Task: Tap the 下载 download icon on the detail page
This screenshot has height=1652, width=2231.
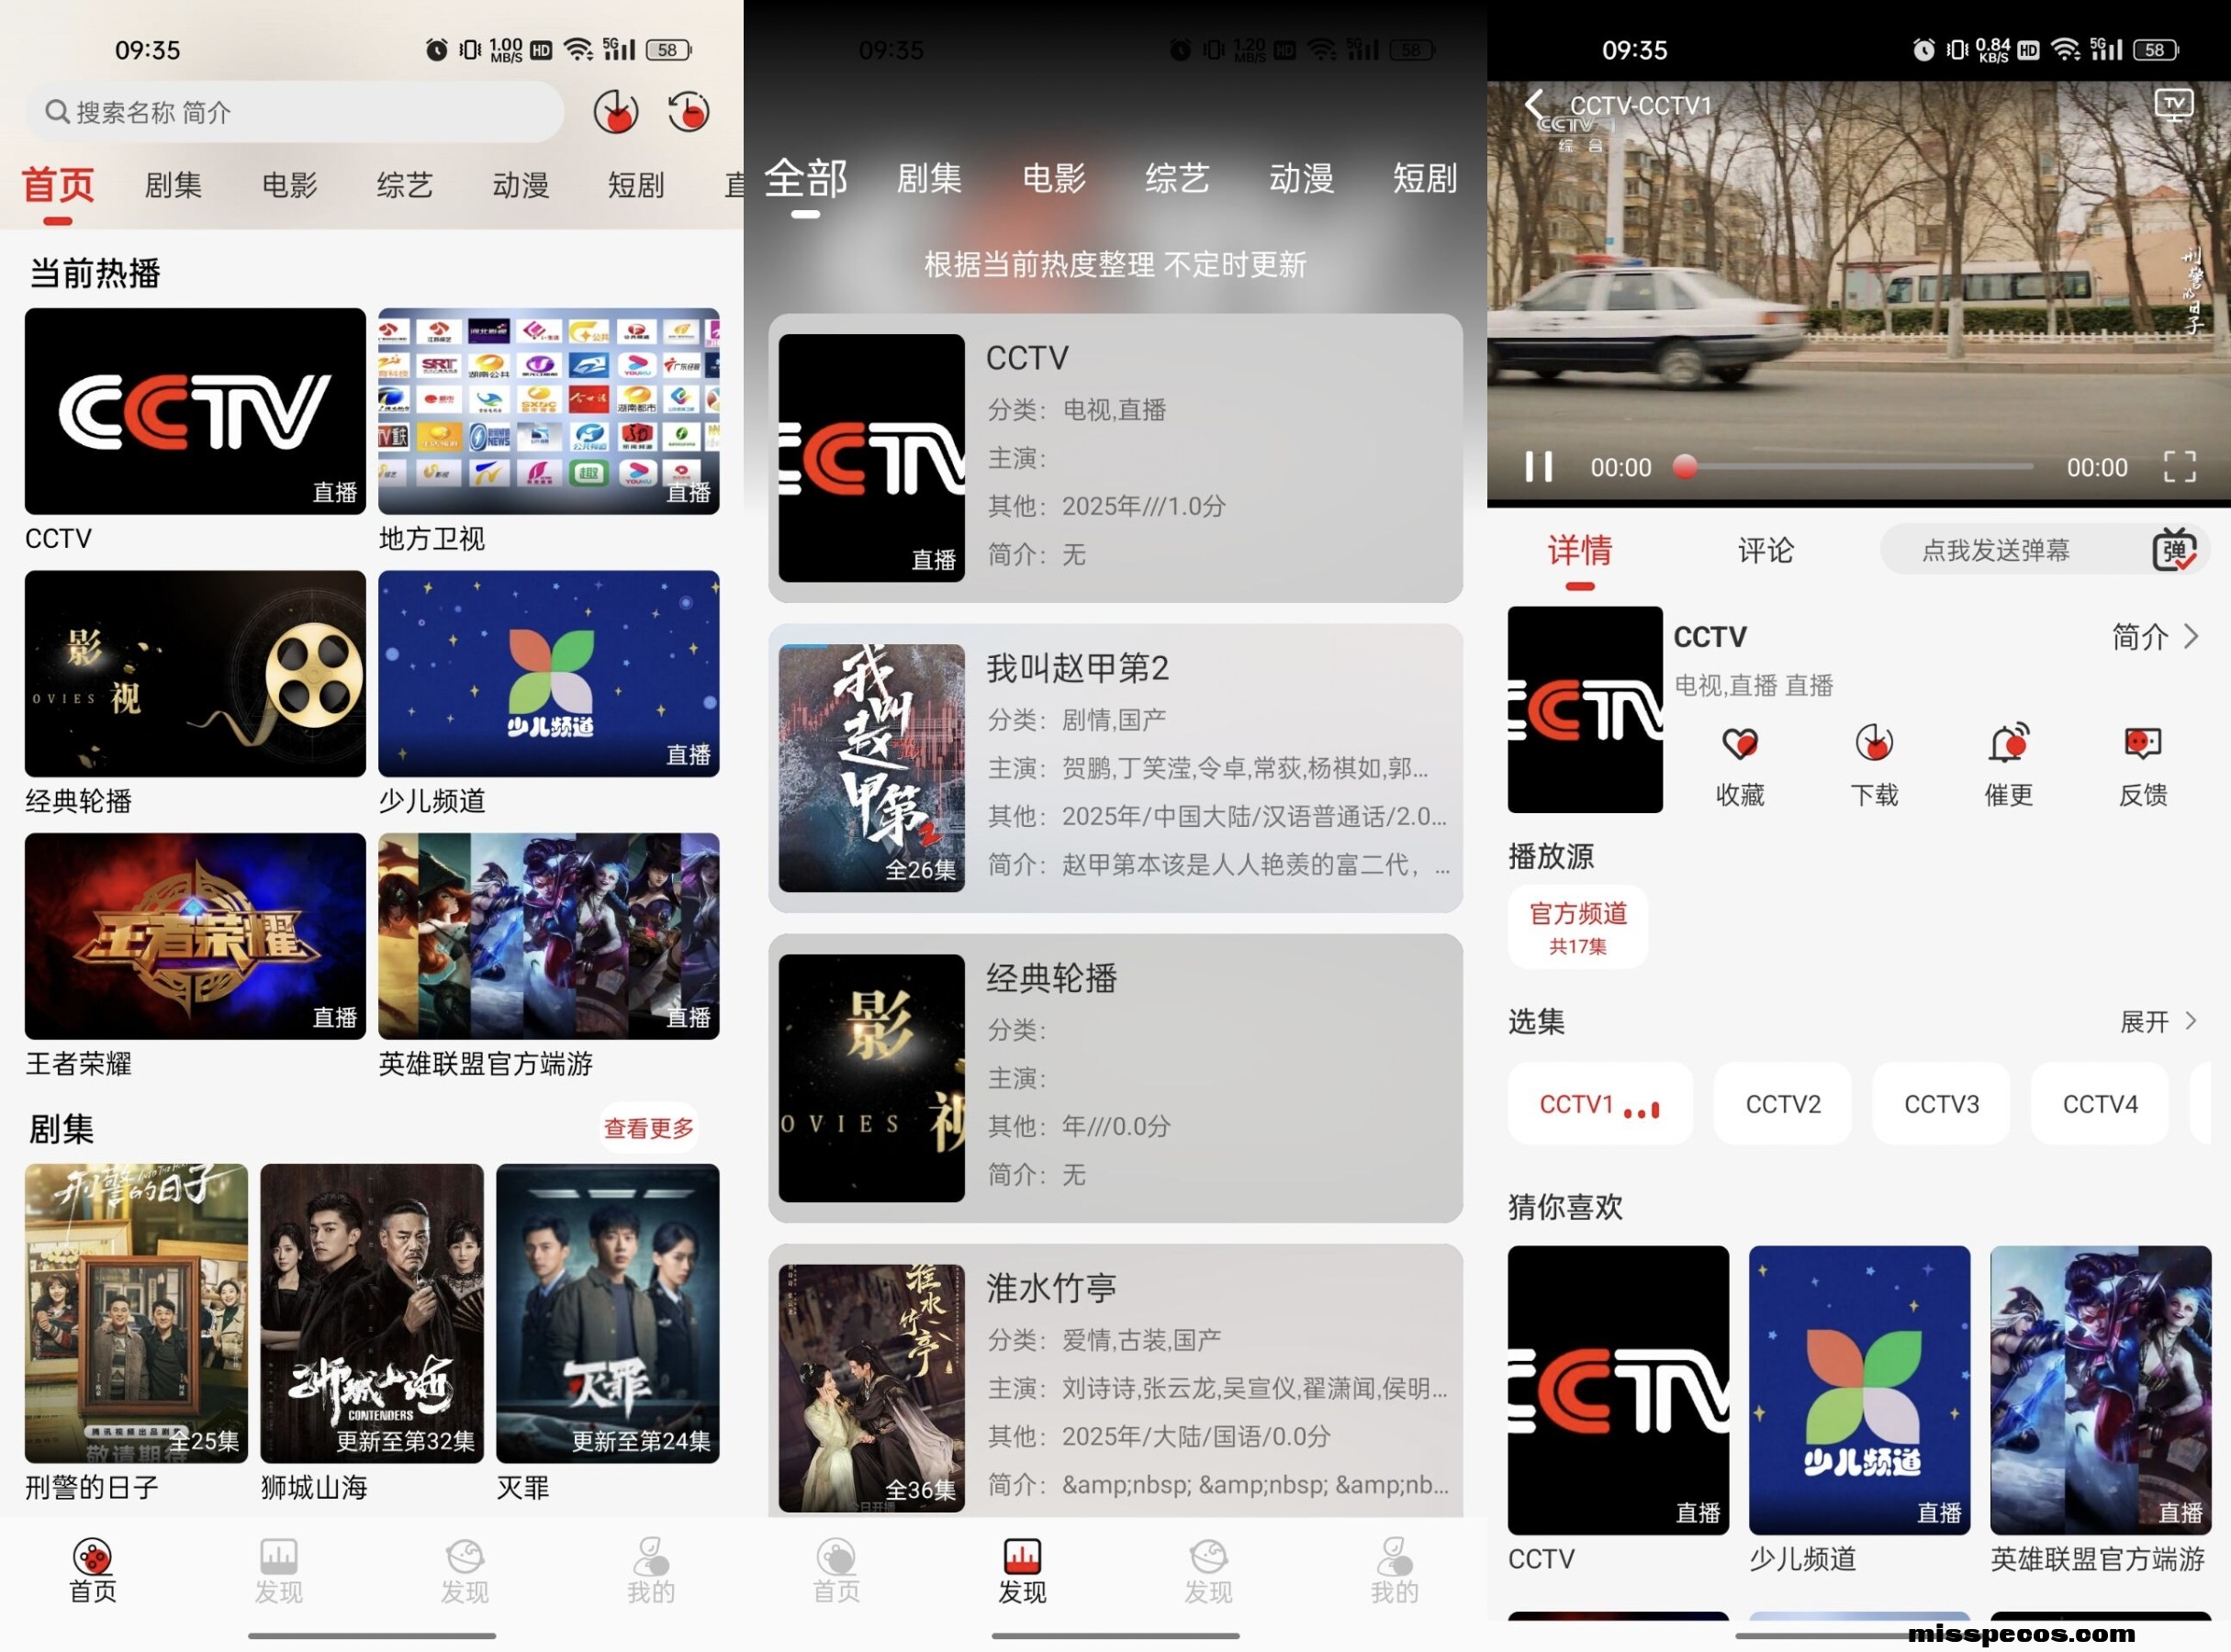Action: coord(1874,744)
